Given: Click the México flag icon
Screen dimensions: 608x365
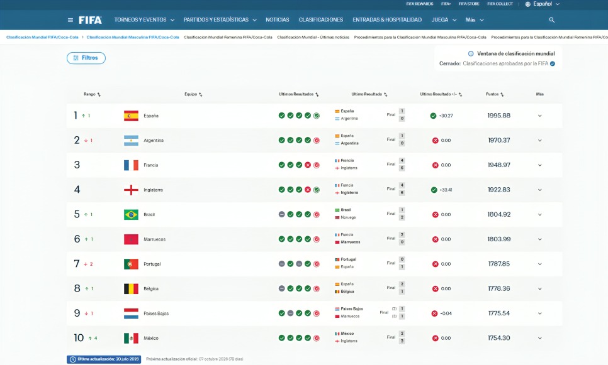Looking at the screenshot, I should [131, 338].
